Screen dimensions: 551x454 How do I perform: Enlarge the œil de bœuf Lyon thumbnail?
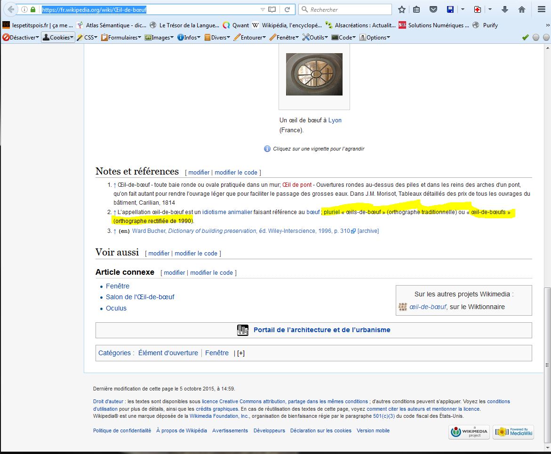(x=314, y=74)
